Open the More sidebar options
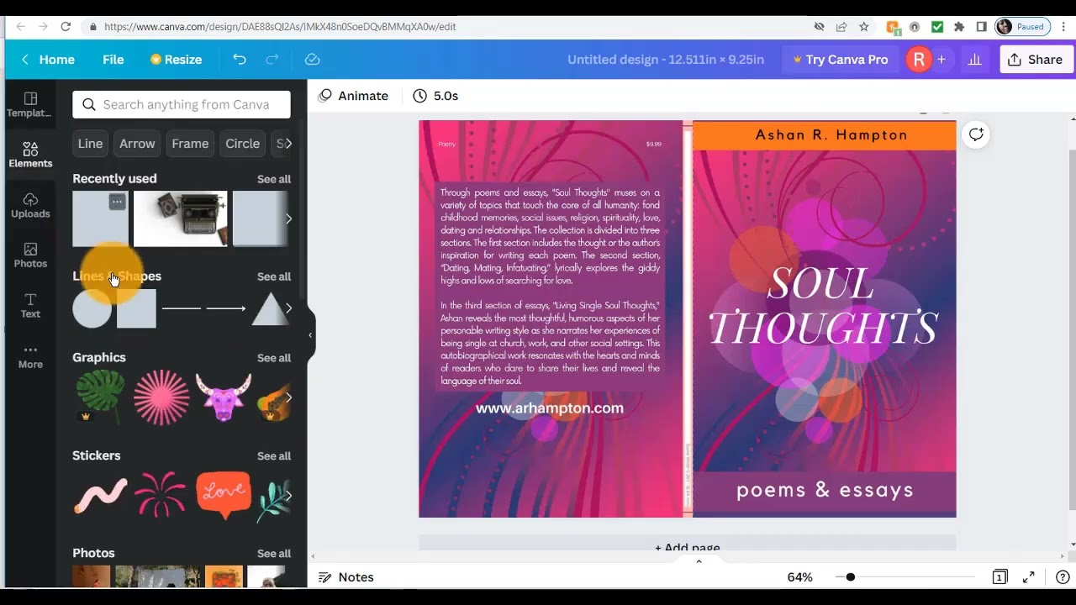The height and width of the screenshot is (605, 1076). [x=30, y=356]
